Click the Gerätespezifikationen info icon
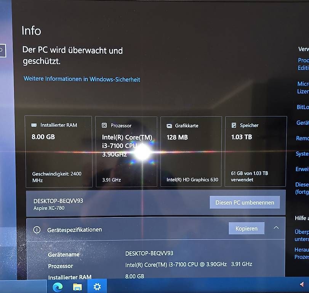The height and width of the screenshot is (293, 309). (37, 230)
